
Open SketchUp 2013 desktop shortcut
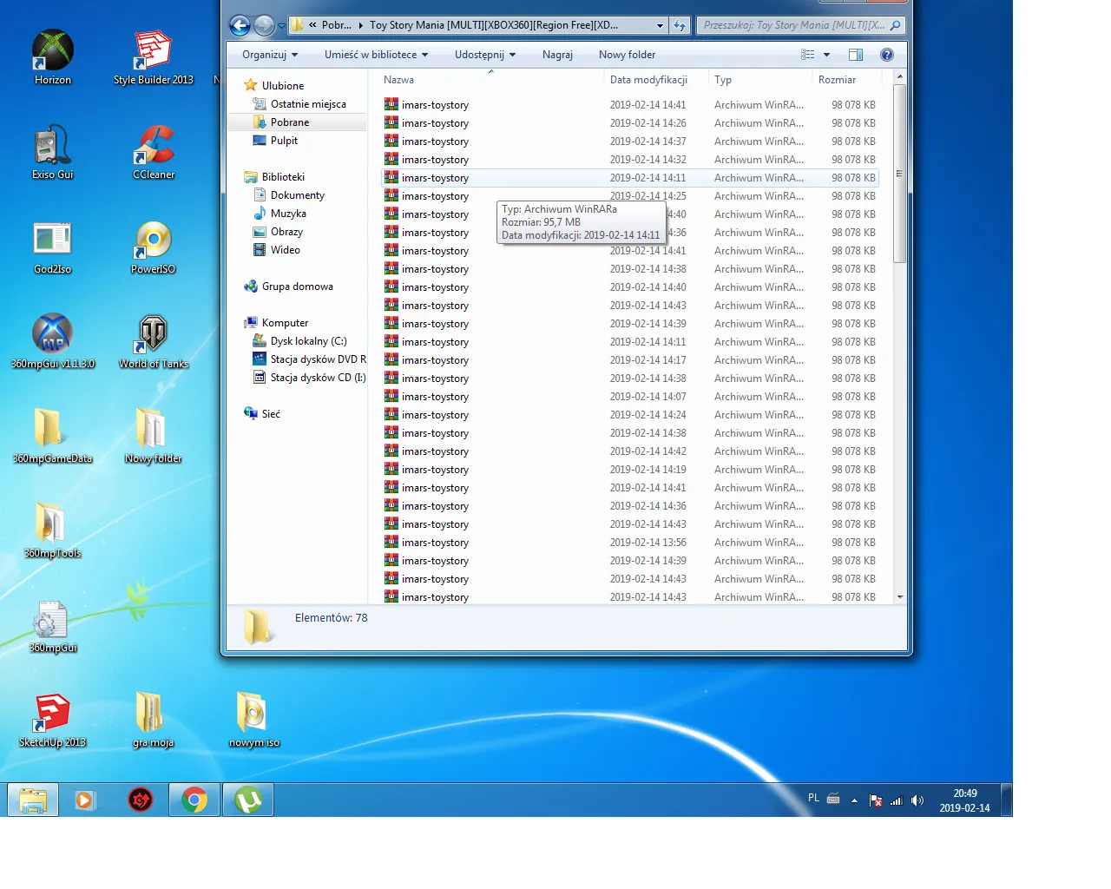(53, 720)
